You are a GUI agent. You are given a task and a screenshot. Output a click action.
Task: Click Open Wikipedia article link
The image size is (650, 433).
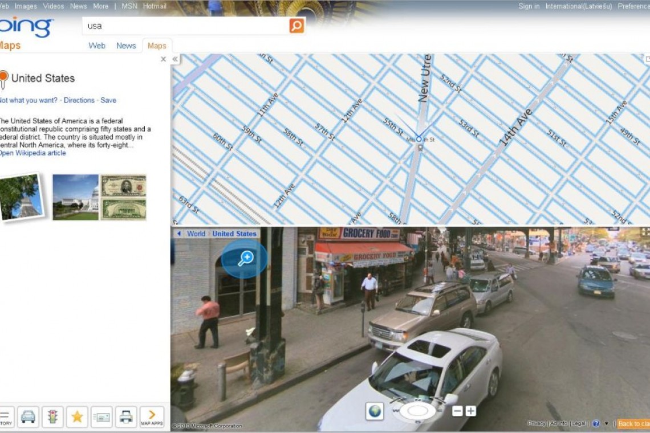tap(32, 153)
